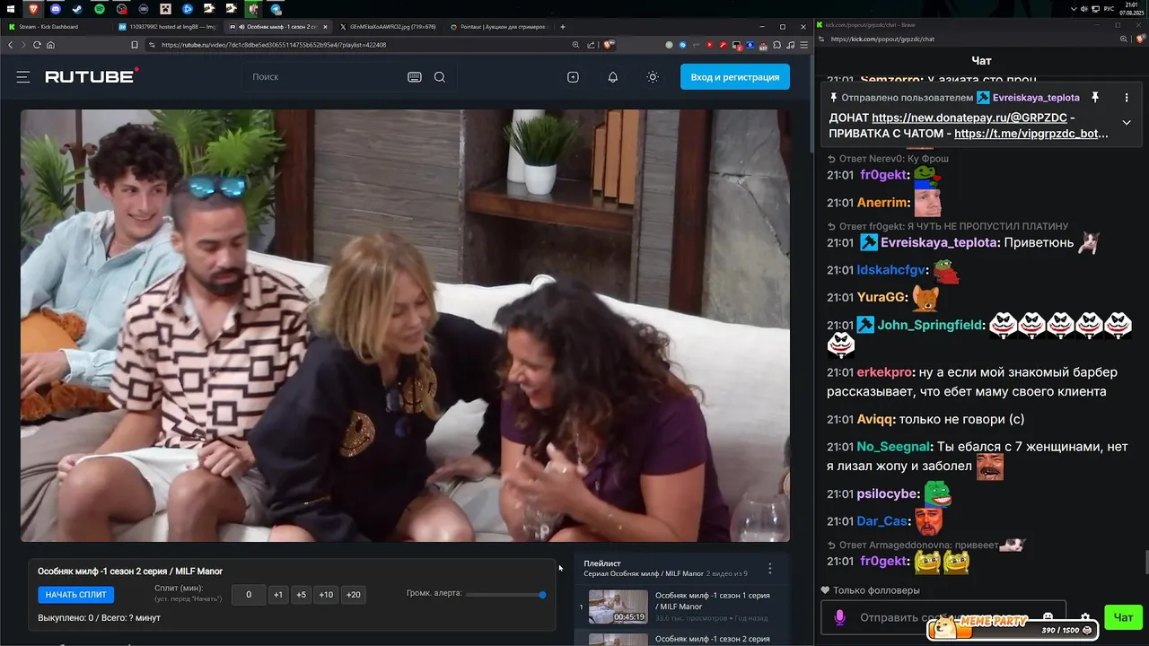Click username erkekpro in chat

click(885, 372)
